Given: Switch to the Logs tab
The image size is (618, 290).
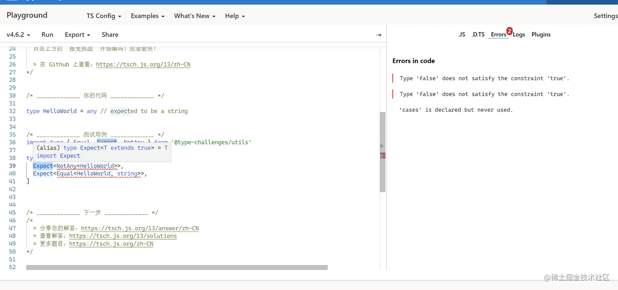Looking at the screenshot, I should 519,34.
